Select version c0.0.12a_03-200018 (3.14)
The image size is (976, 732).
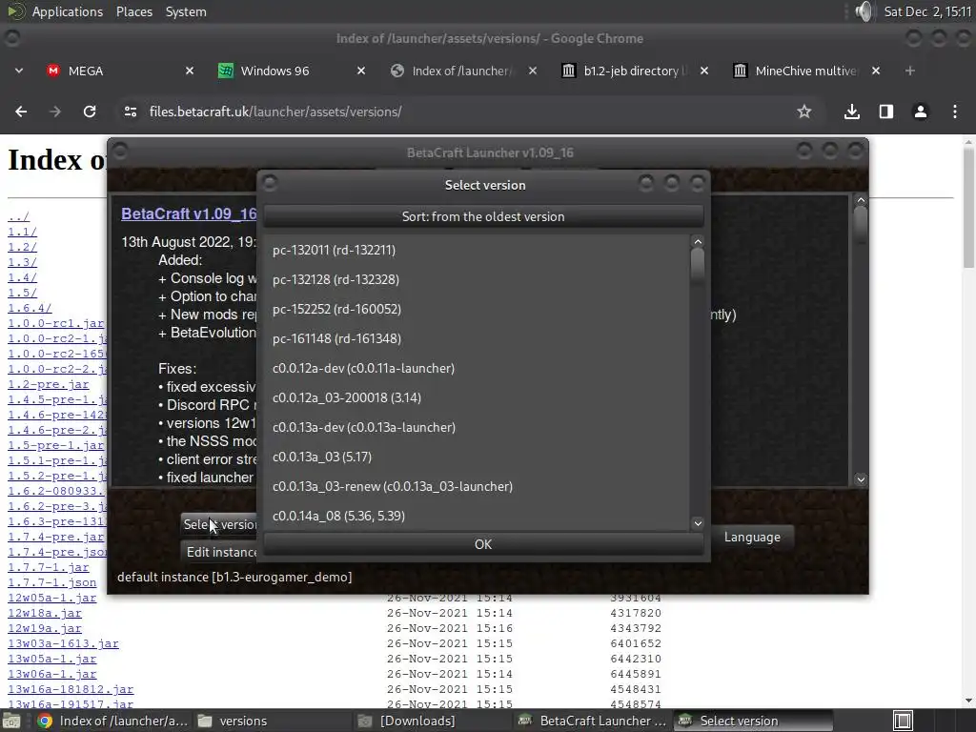[478, 397]
